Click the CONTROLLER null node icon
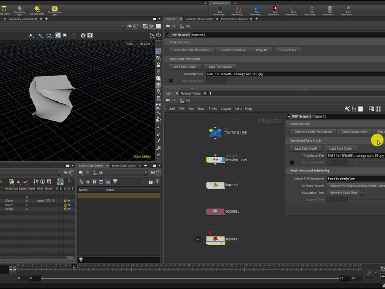 (215, 133)
